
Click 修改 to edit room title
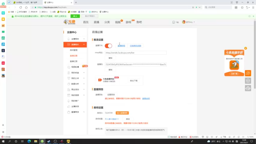point(128,119)
